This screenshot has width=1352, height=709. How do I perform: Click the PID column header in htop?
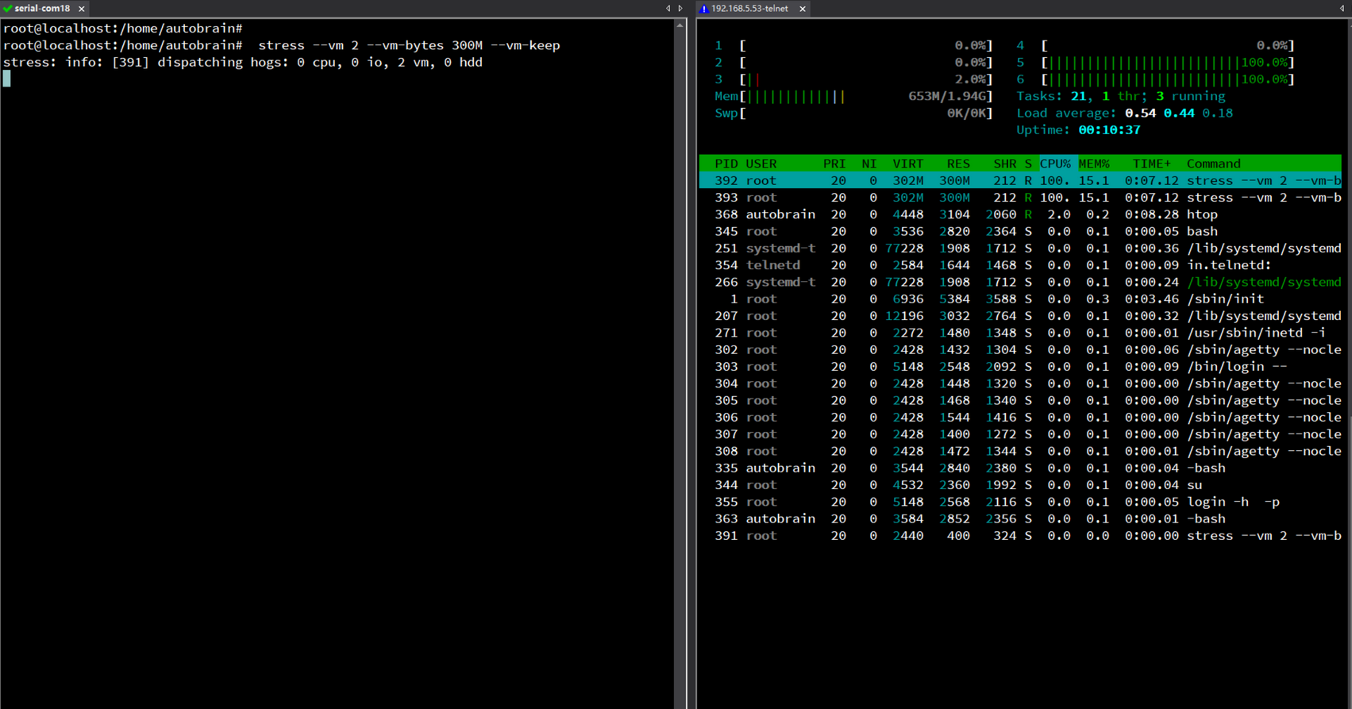coord(726,164)
